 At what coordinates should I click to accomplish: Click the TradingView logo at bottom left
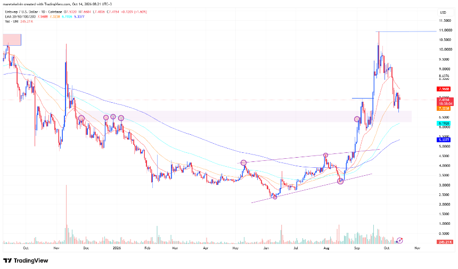pos(26,260)
